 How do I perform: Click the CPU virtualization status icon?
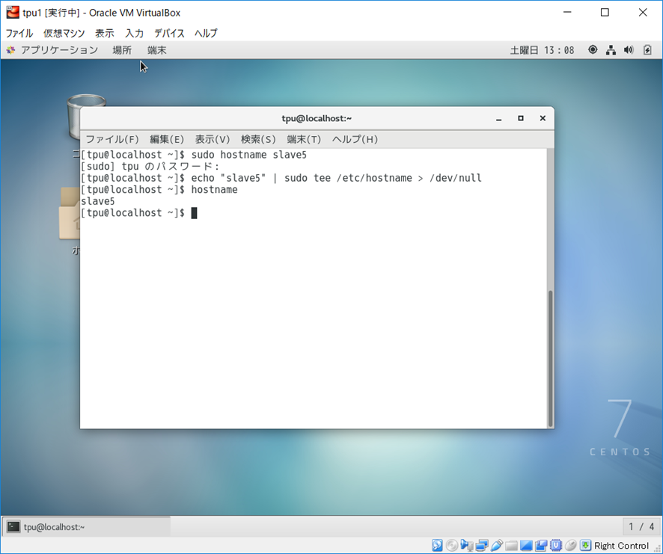point(556,546)
